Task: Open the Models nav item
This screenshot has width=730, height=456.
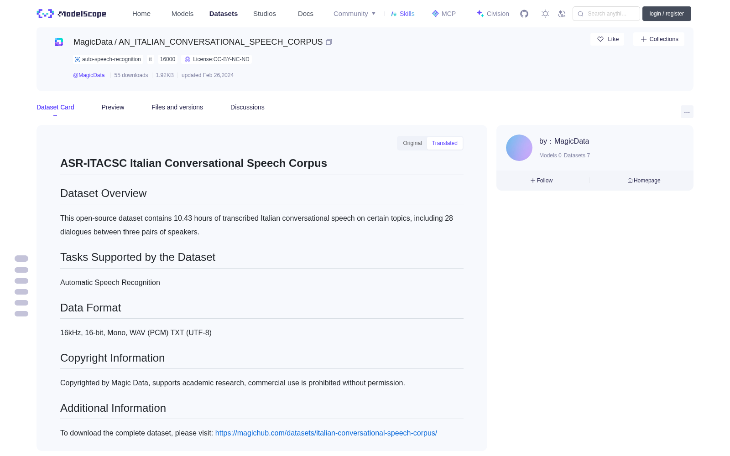Action: [182, 14]
